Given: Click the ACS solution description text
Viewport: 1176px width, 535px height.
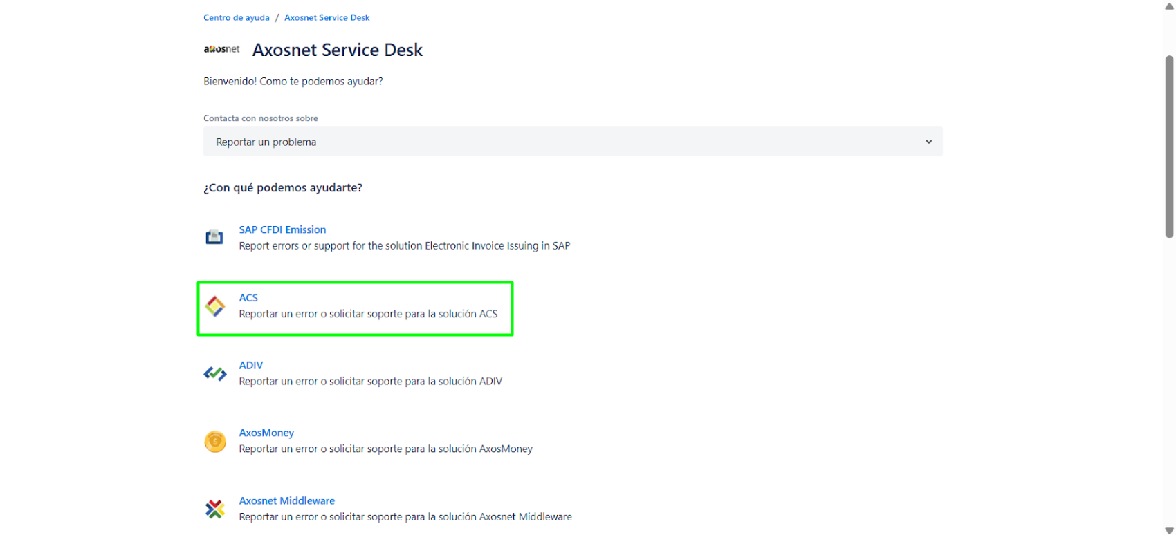Looking at the screenshot, I should (x=368, y=314).
